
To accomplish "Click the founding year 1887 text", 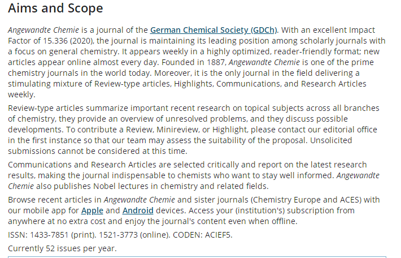I will click(x=216, y=62).
